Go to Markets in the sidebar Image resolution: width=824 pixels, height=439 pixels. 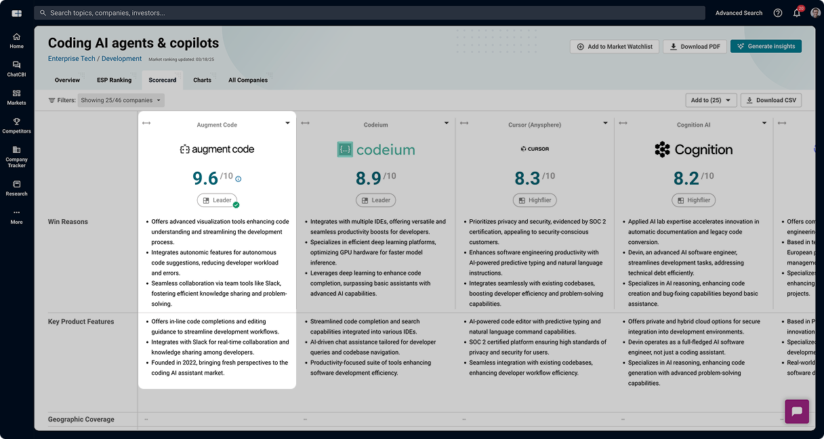(16, 97)
